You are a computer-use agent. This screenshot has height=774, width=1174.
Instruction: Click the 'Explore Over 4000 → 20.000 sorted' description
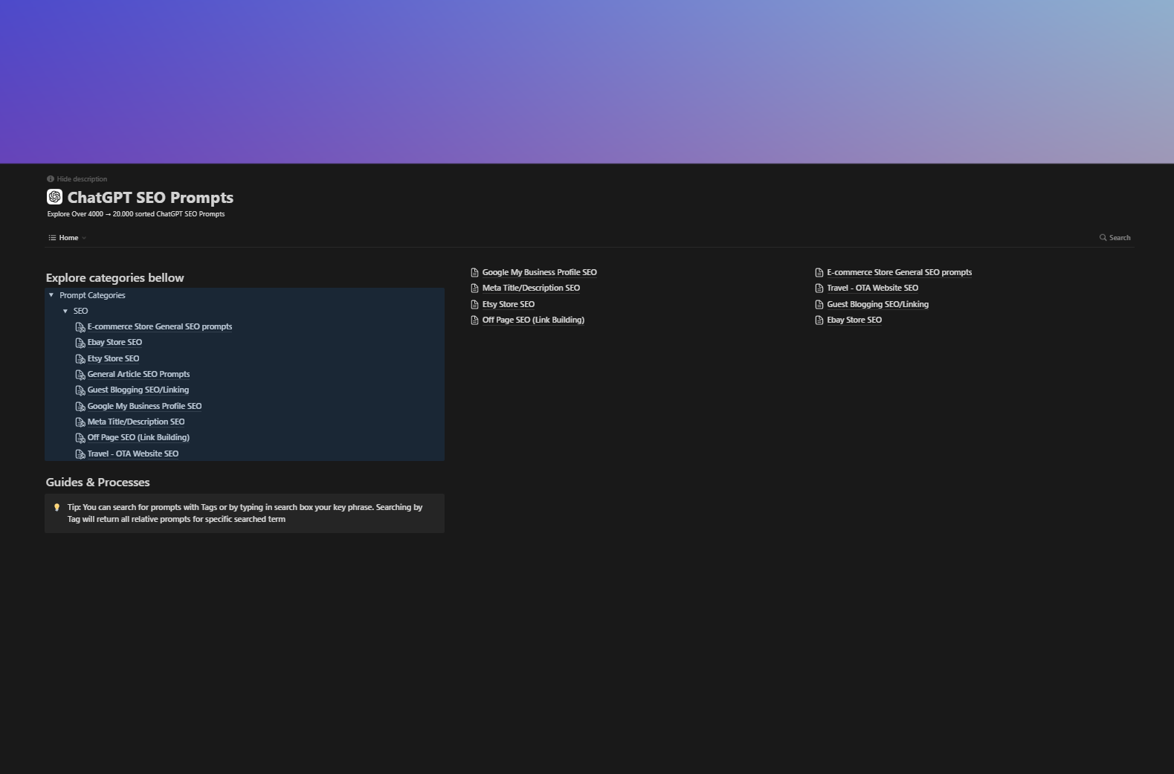coord(136,214)
